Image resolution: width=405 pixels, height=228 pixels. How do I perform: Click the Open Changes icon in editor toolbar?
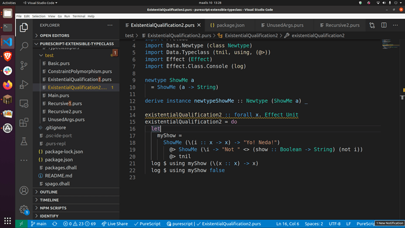[x=372, y=25]
